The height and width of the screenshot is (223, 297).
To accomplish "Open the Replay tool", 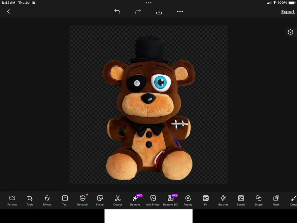I will point(188,201).
